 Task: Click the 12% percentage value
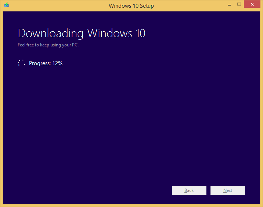(57, 63)
